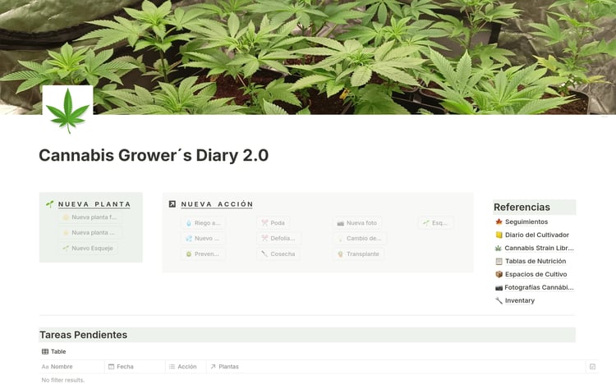Click the camera icon beside Nueva foto
This screenshot has width=616, height=384.
341,223
